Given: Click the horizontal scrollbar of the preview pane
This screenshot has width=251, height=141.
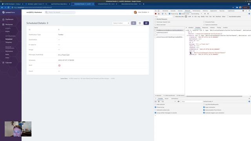Looking at the screenshot, I should pyautogui.click(x=214, y=96).
